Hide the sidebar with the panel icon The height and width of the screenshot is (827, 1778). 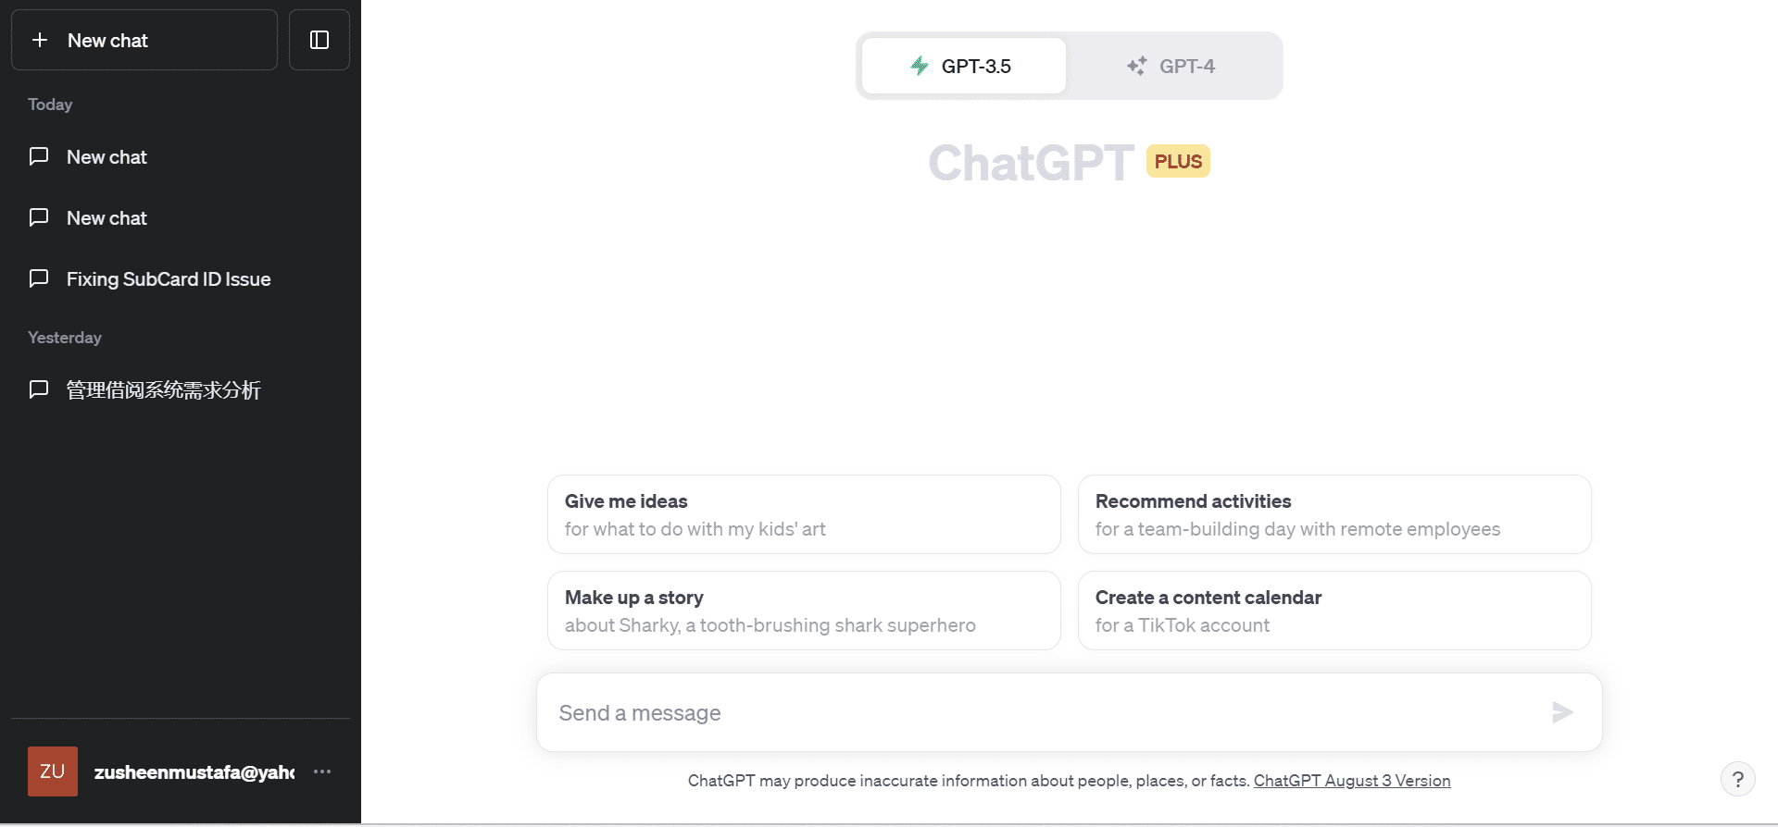(319, 40)
